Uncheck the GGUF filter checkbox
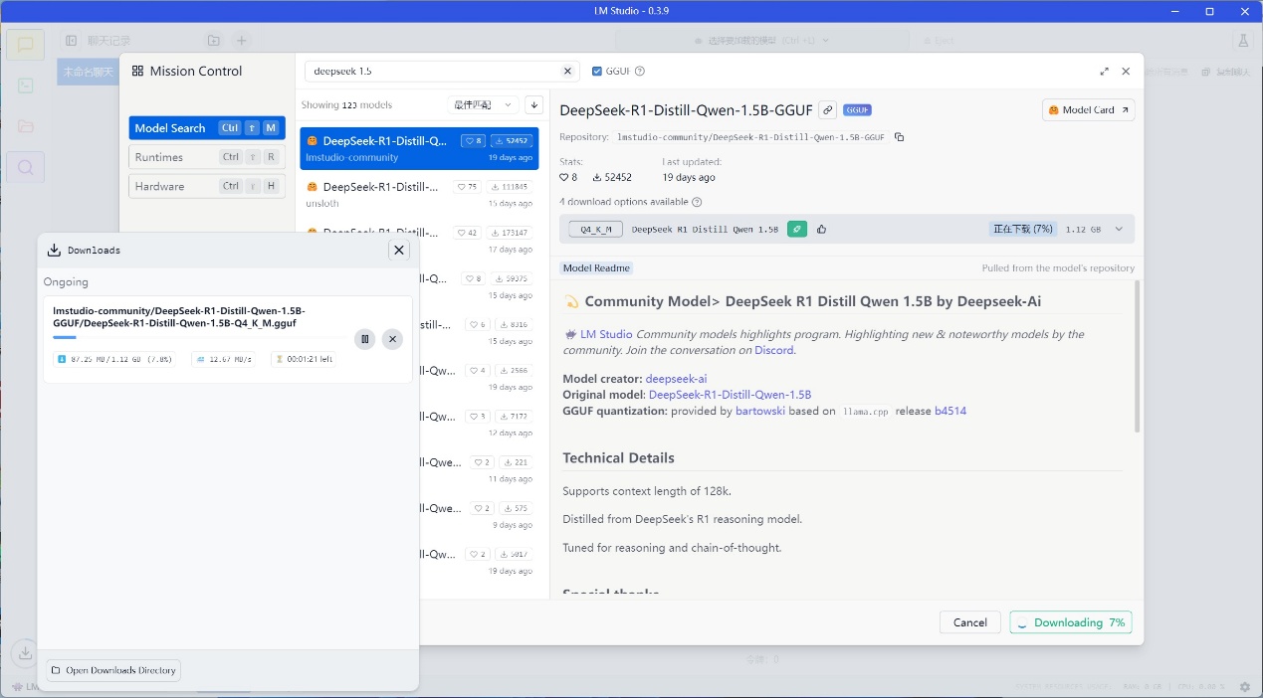Screen dimensions: 1263x698 (x=596, y=72)
